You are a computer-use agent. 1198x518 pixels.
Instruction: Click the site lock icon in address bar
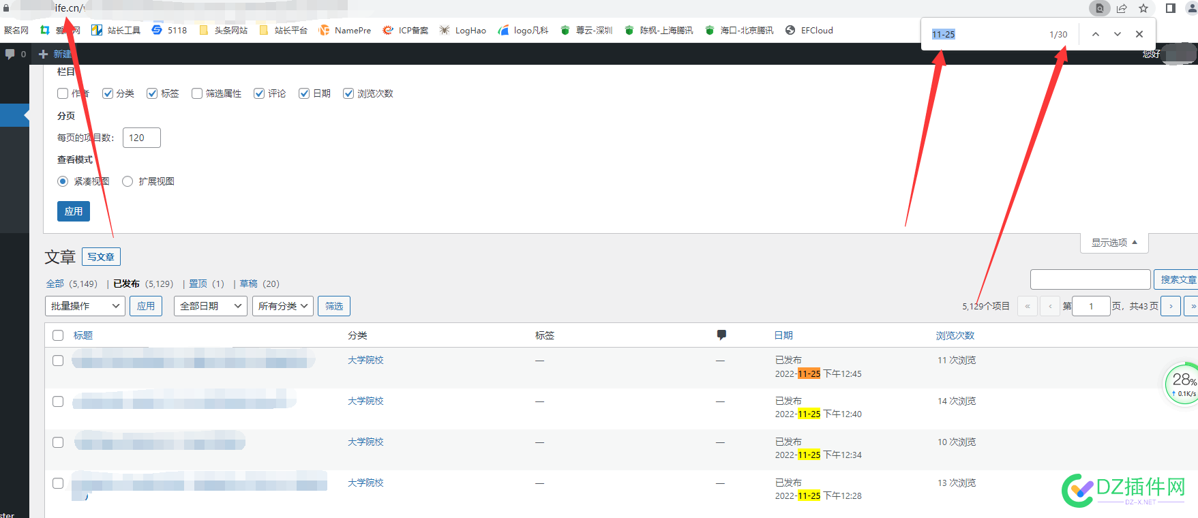click(x=6, y=8)
